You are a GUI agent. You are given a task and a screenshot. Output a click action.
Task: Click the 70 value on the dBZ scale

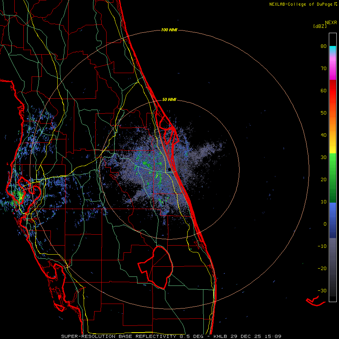click(324, 69)
